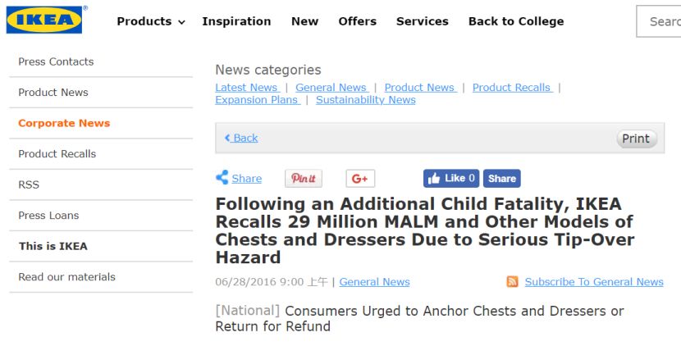Open Back to College page

[x=516, y=21]
